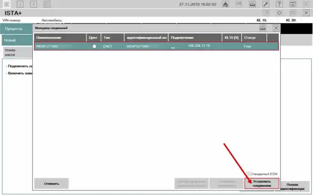313x195 pixels.
Task: Click the KL 30 indicator label
Action: [291, 20]
